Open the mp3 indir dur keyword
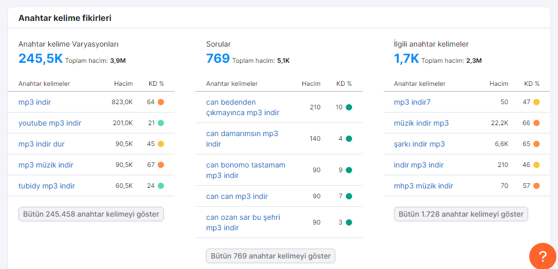 coord(41,144)
